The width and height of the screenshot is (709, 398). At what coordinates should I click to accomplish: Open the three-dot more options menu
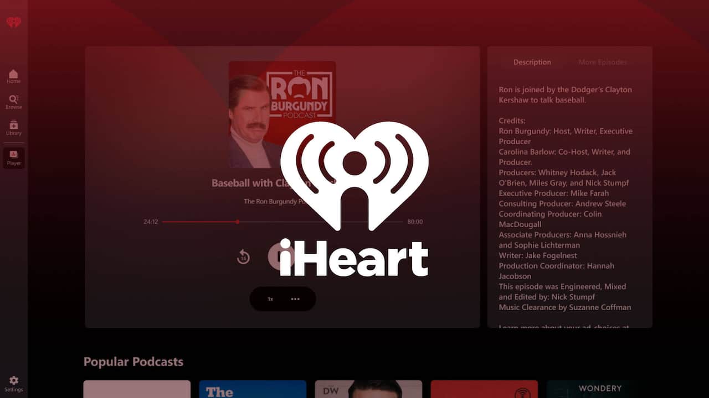[x=295, y=299]
